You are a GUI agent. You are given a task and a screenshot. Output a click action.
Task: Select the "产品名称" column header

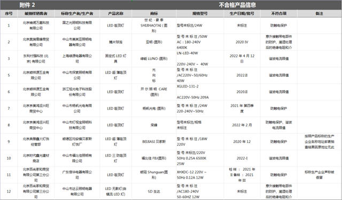[x=115, y=13]
